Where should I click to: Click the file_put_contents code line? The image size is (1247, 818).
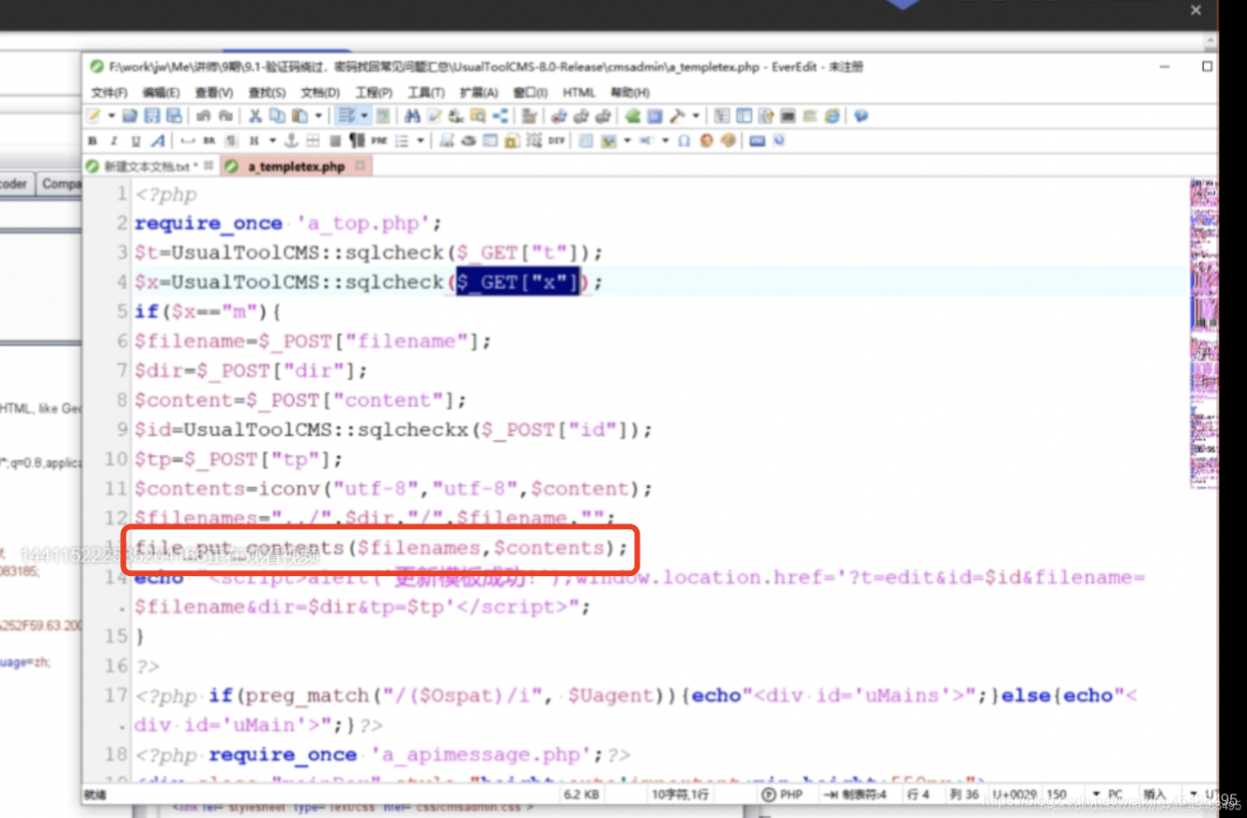pos(381,548)
